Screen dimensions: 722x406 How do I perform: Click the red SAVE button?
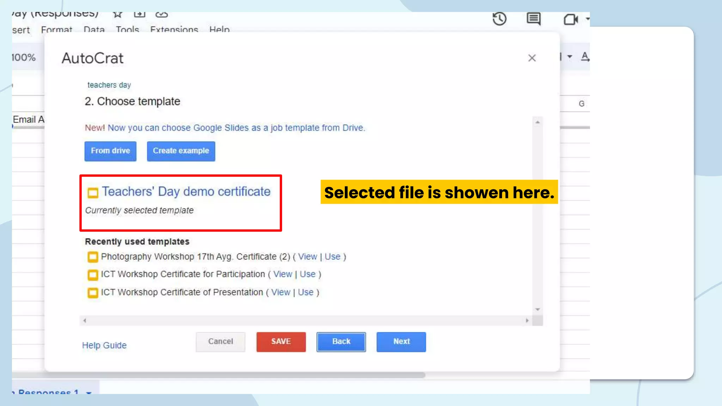(x=281, y=342)
